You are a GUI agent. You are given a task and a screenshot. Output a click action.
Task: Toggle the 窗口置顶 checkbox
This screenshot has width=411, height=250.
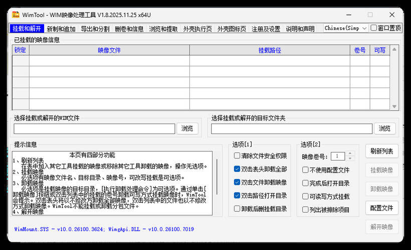374,27
